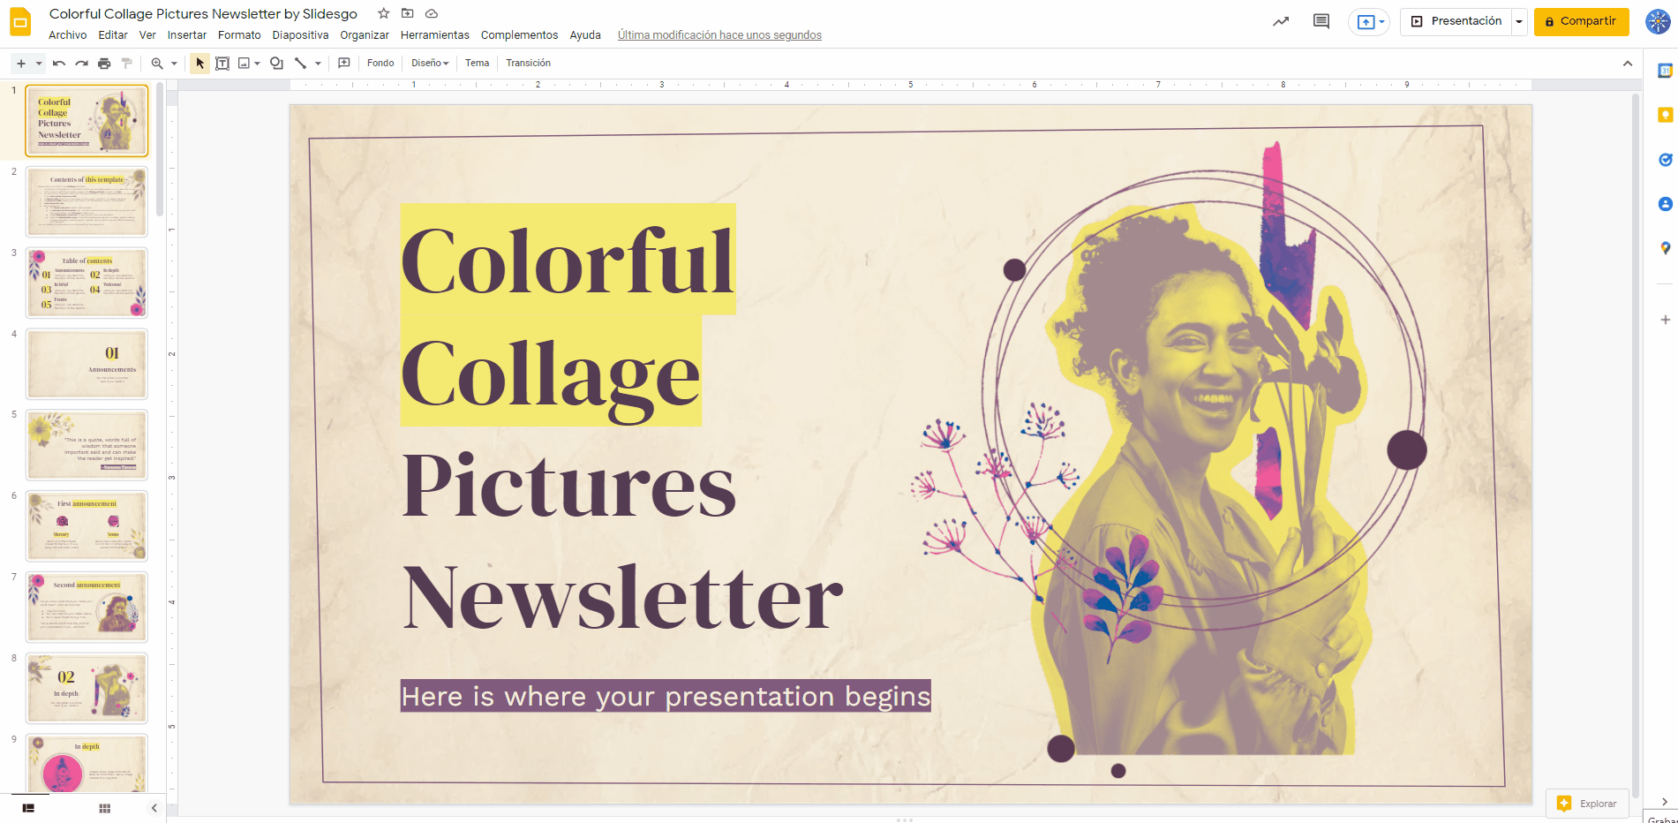Open the line type dropdown arrow
This screenshot has height=823, width=1678.
pos(318,64)
